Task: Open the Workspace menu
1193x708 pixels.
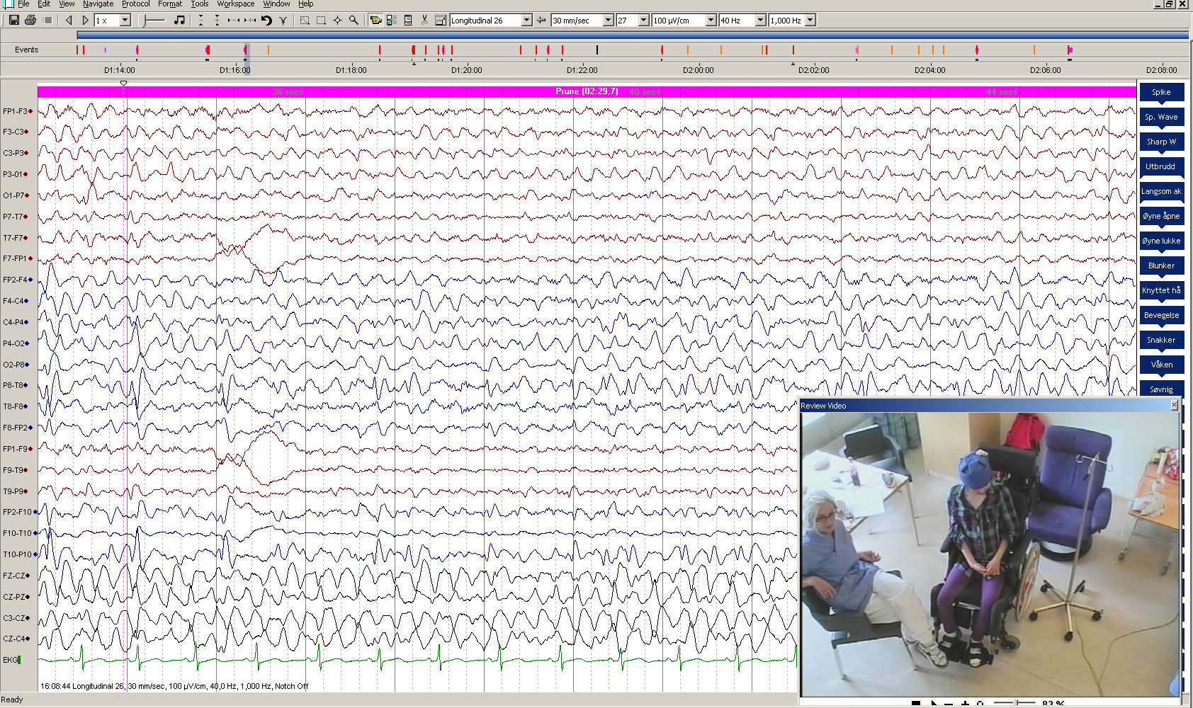Action: (236, 4)
